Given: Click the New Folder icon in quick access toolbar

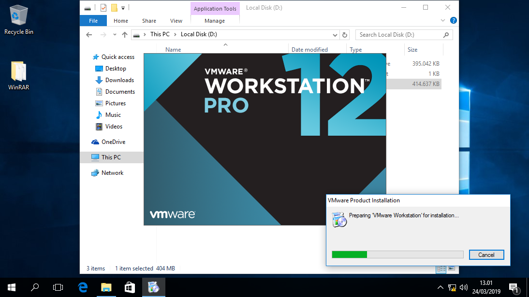Looking at the screenshot, I should (x=114, y=7).
